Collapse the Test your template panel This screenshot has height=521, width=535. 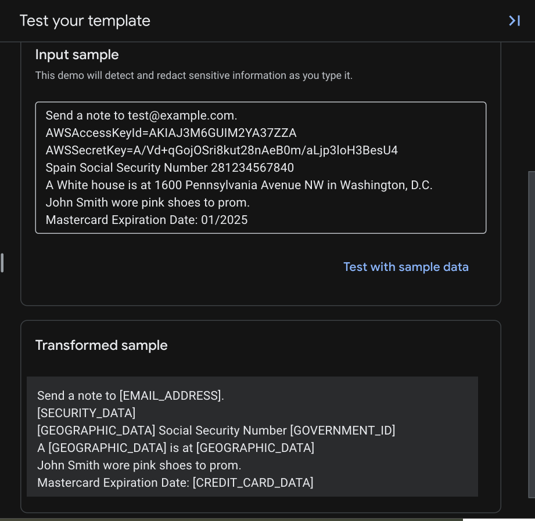coord(514,20)
